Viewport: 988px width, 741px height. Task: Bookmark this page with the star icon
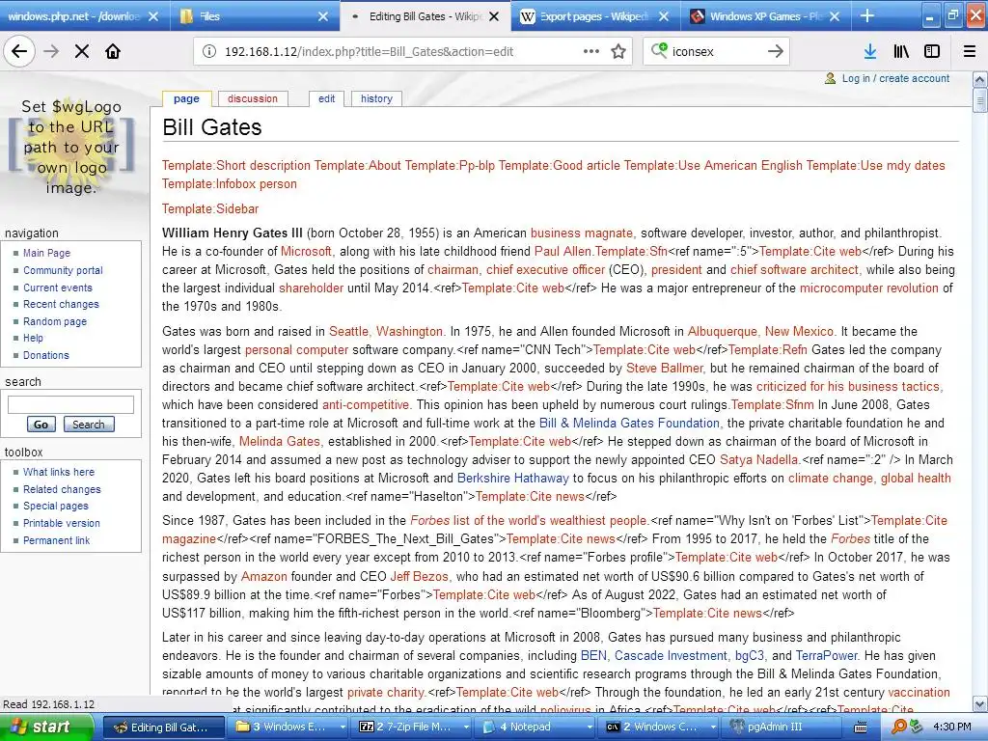618,52
